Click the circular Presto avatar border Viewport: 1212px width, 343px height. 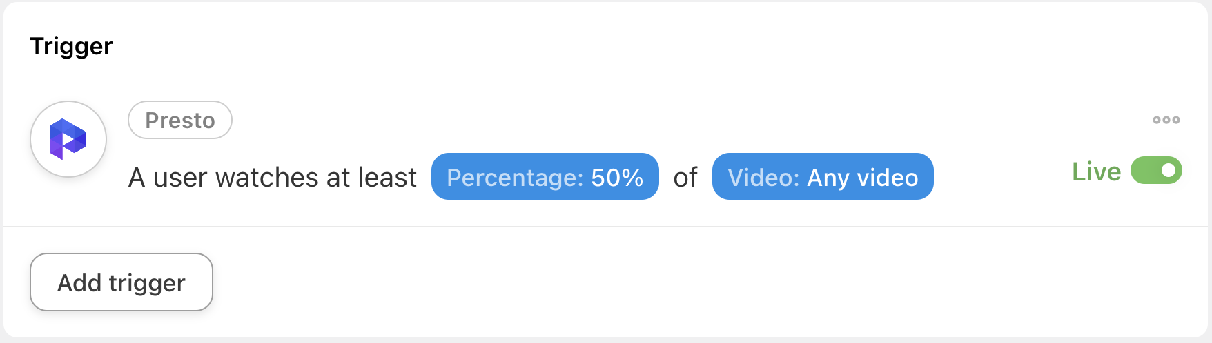pos(68,139)
